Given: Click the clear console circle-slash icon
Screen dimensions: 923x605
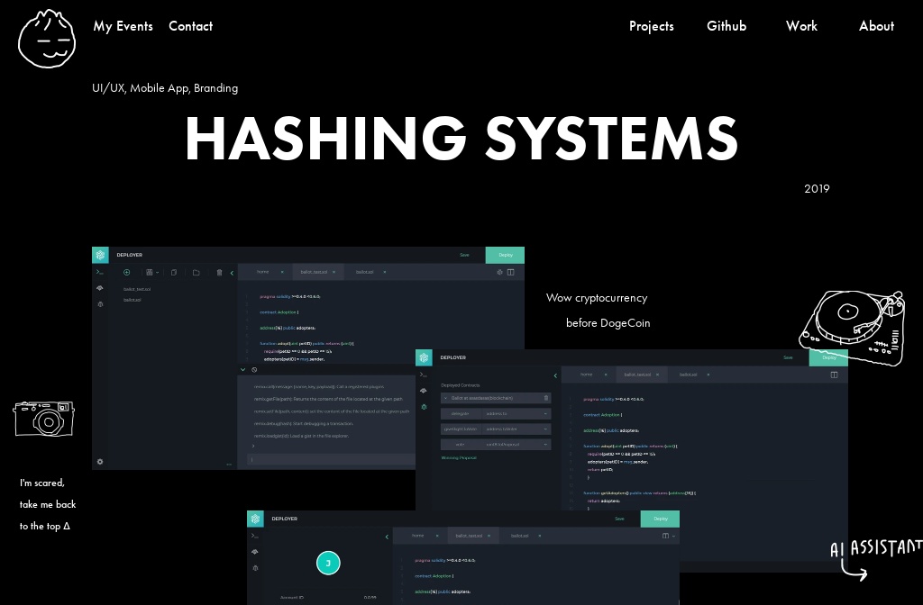Looking at the screenshot, I should [254, 370].
